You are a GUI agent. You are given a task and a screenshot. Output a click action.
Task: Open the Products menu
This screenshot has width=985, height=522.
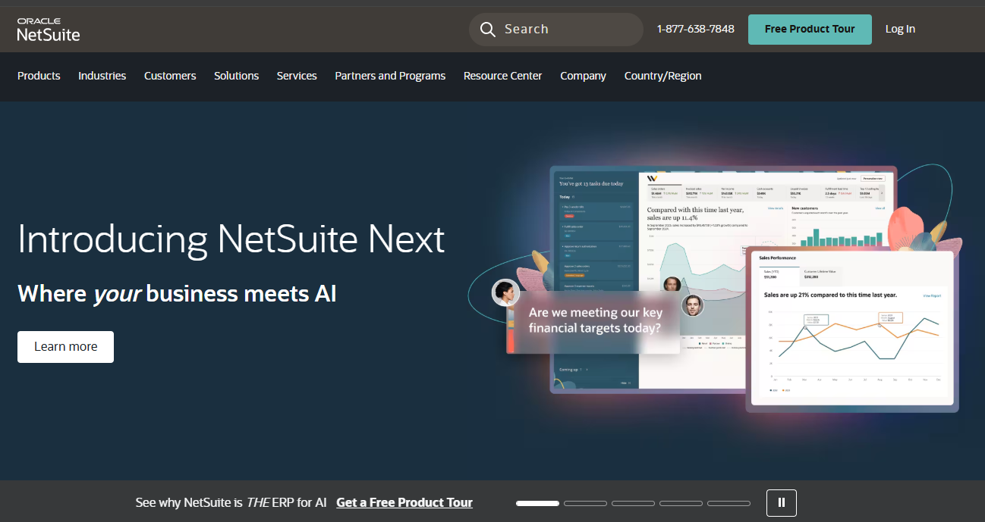(x=39, y=76)
